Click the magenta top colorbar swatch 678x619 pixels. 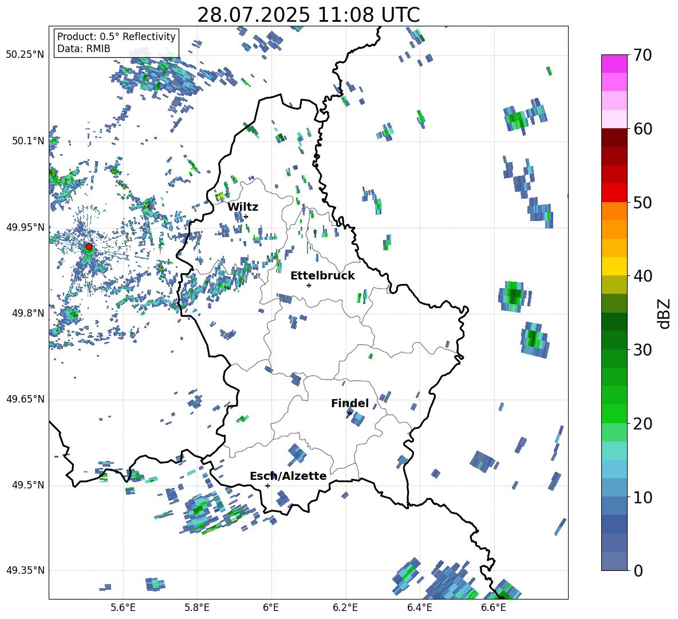click(614, 64)
